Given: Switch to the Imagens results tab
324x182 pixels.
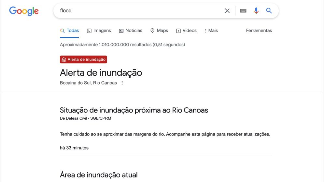Looking at the screenshot, I should point(99,31).
